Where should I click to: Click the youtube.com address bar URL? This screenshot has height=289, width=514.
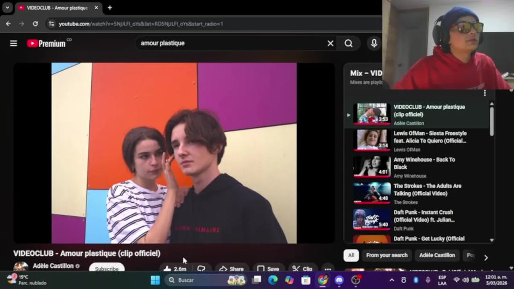coord(141,24)
